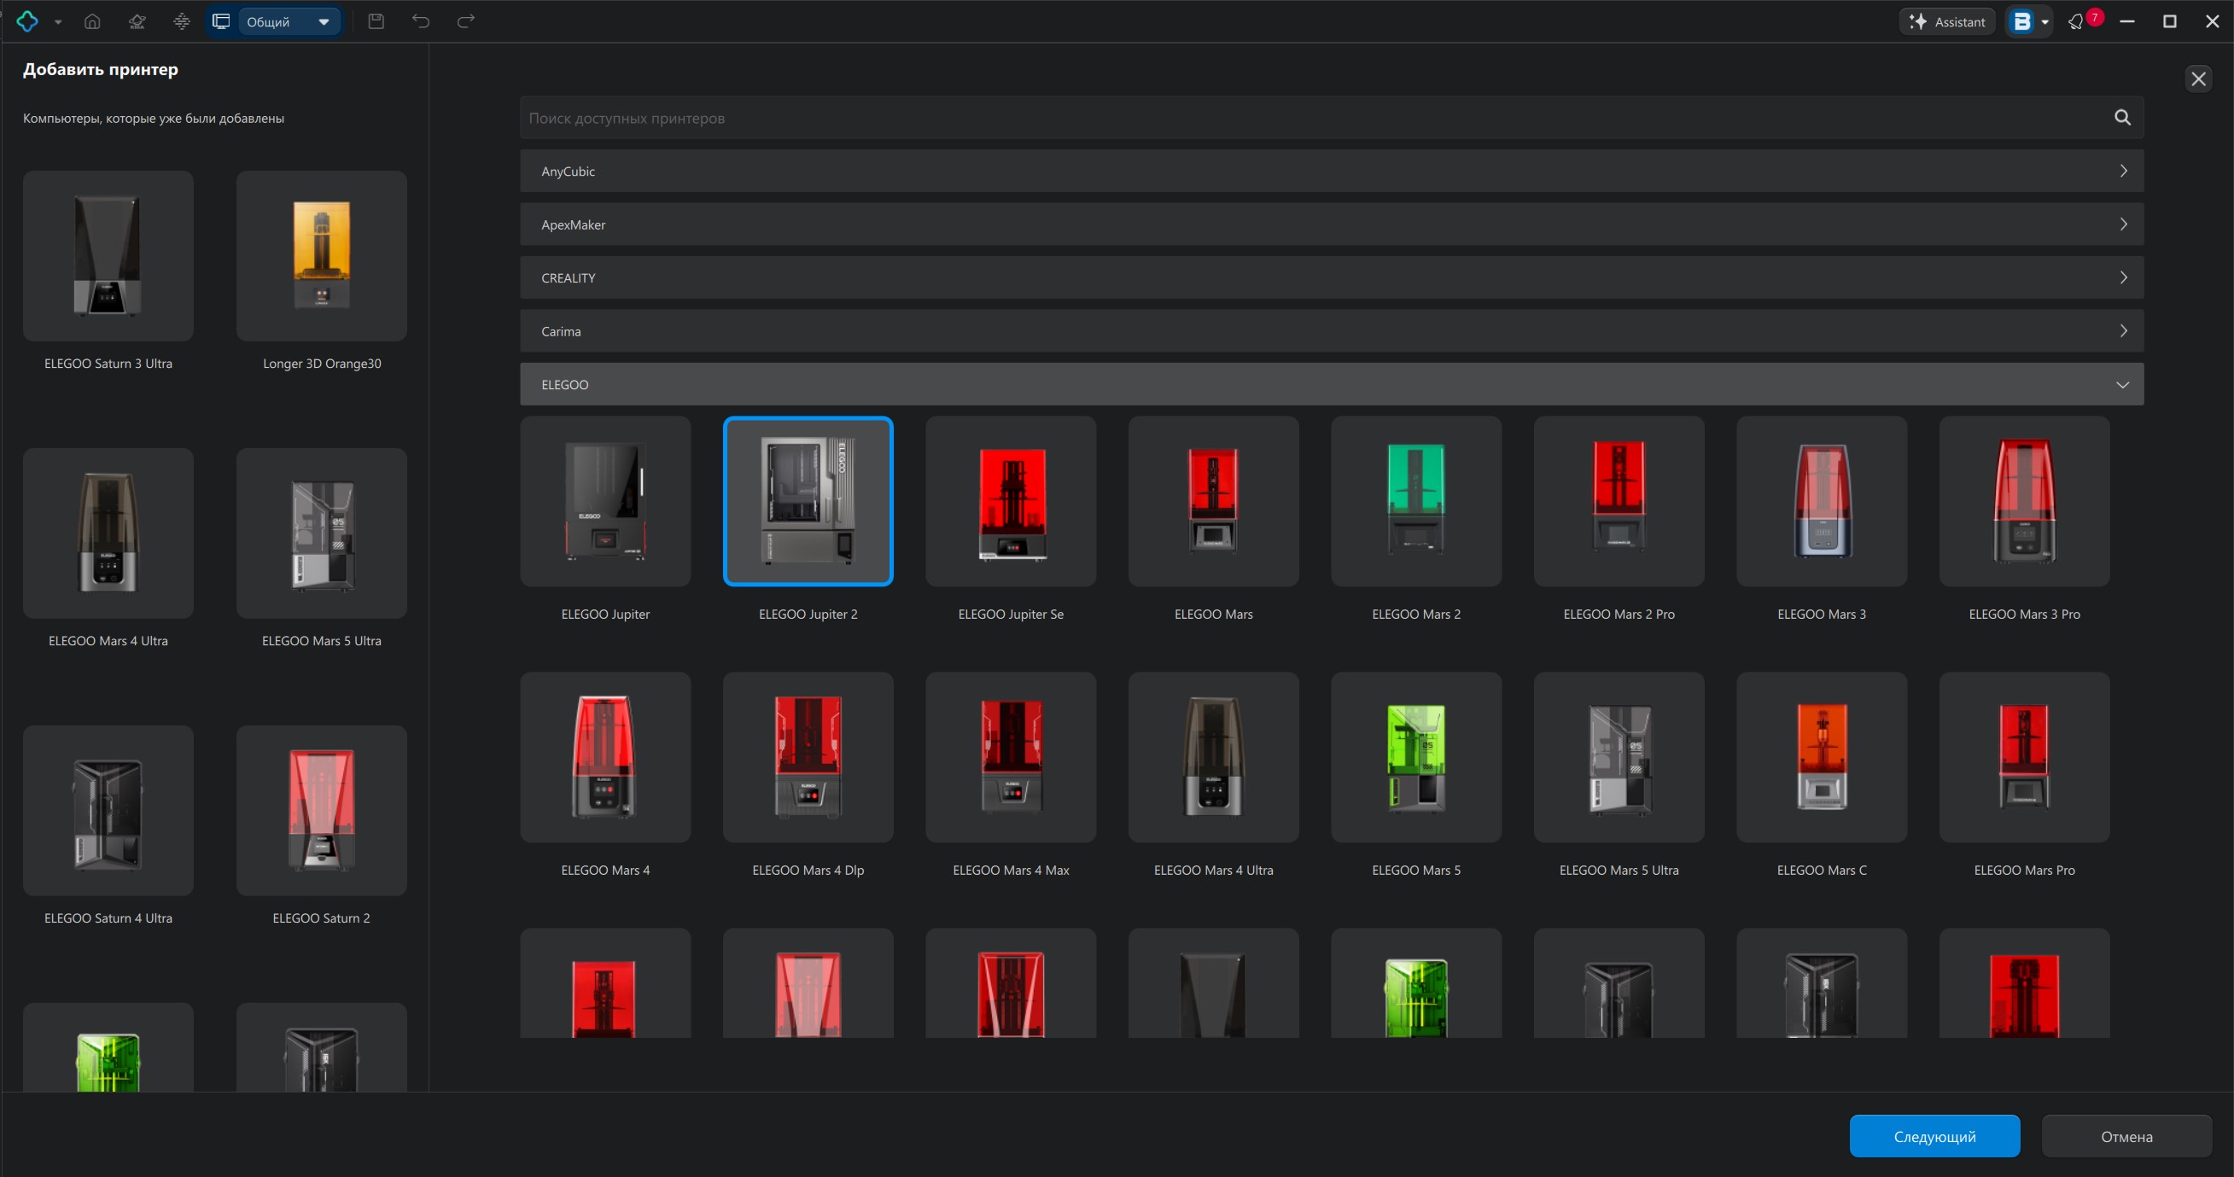Click the app logo icon in title bar
Screen dimensions: 2234x1177
[26, 20]
